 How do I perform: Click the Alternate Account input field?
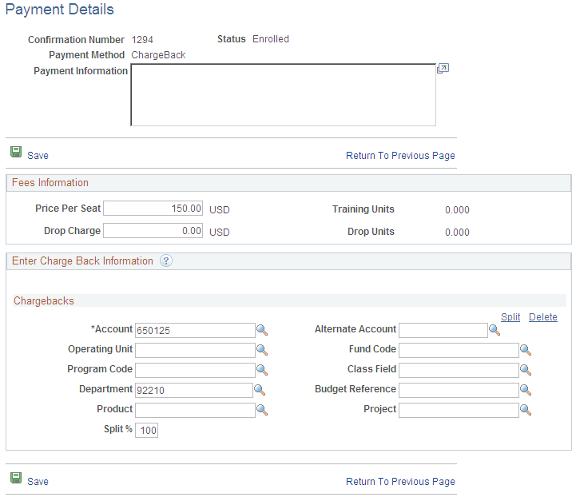[x=443, y=330]
